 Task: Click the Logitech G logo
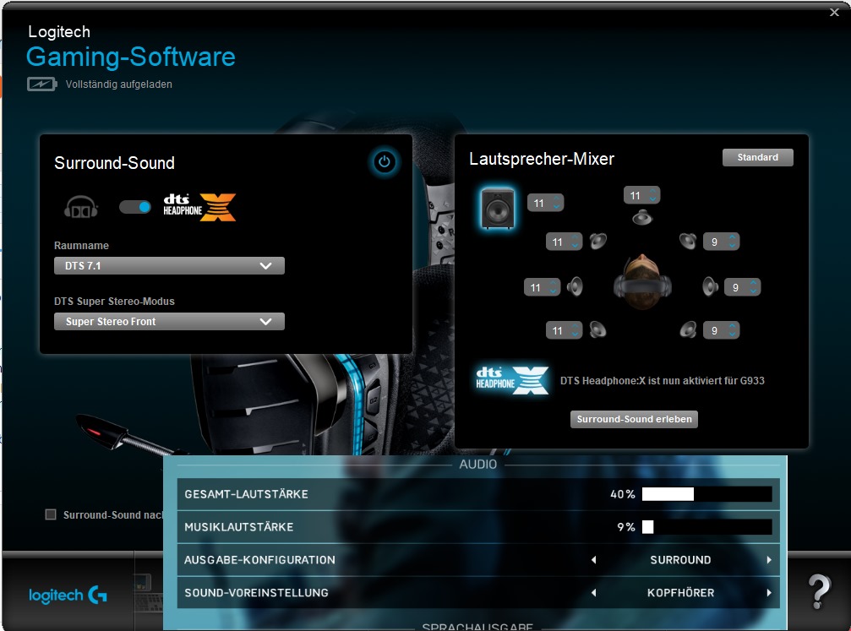coord(68,596)
